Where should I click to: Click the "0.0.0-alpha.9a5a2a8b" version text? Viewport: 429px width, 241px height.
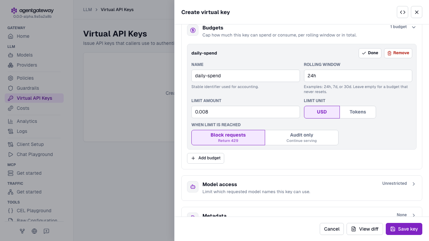pyautogui.click(x=32, y=16)
